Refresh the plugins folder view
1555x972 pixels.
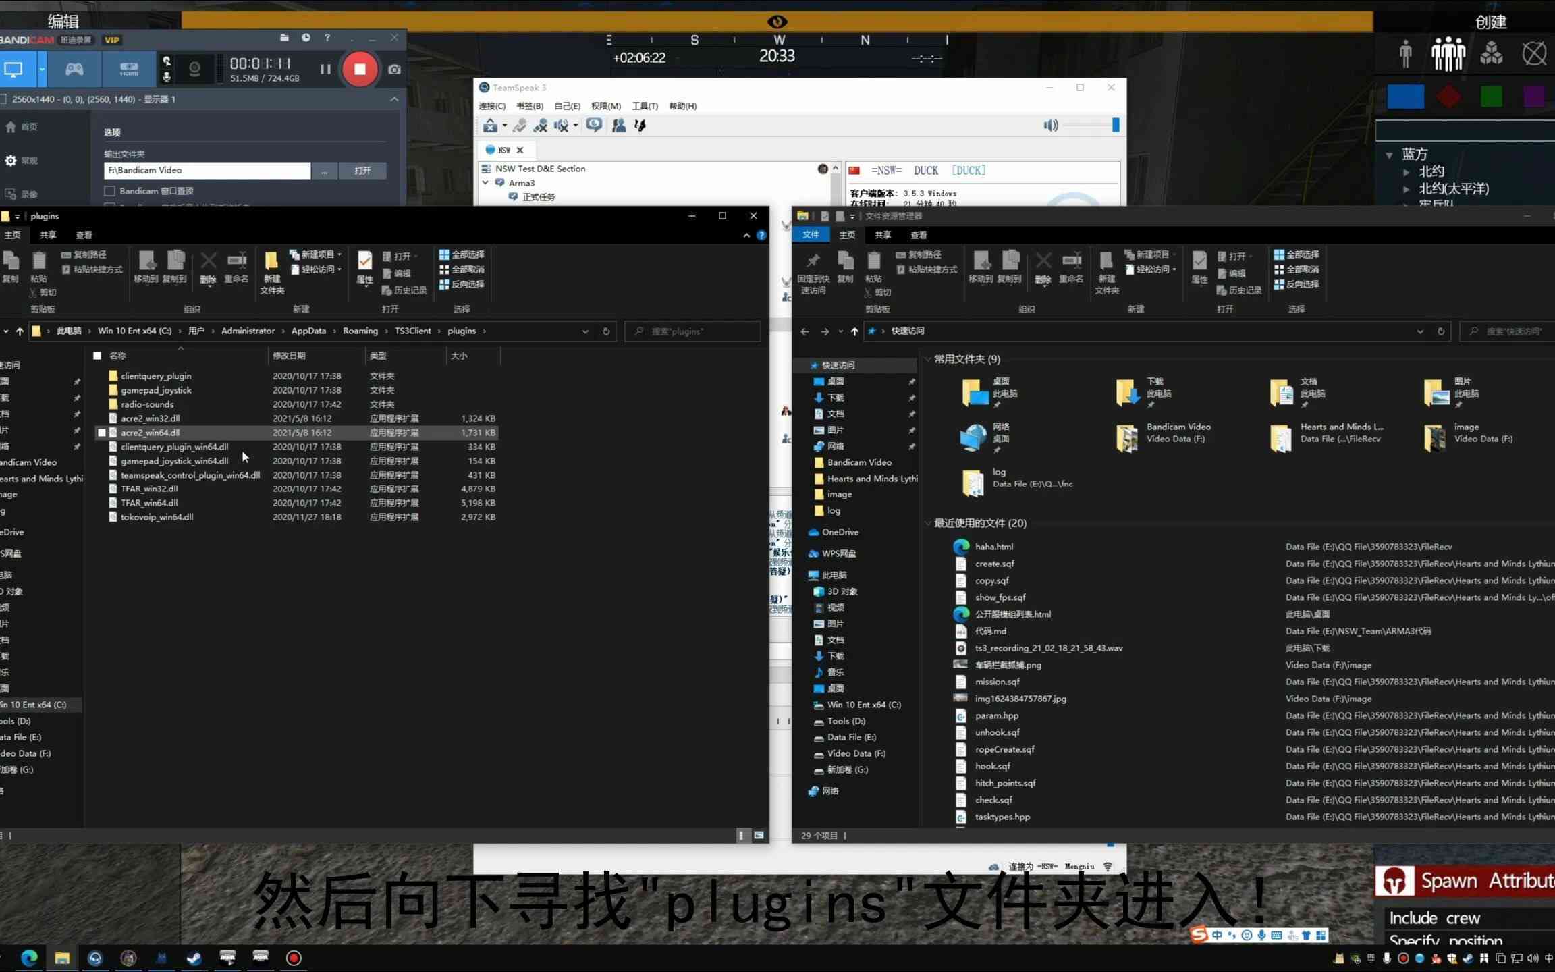(606, 331)
